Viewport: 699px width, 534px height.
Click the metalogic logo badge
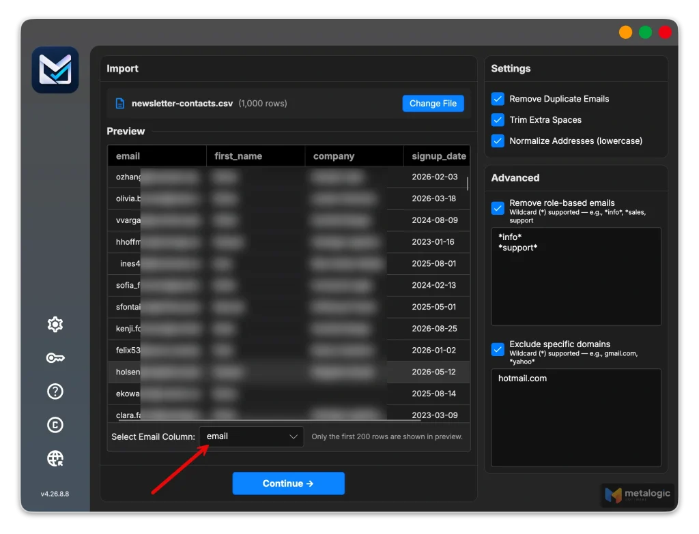click(637, 494)
